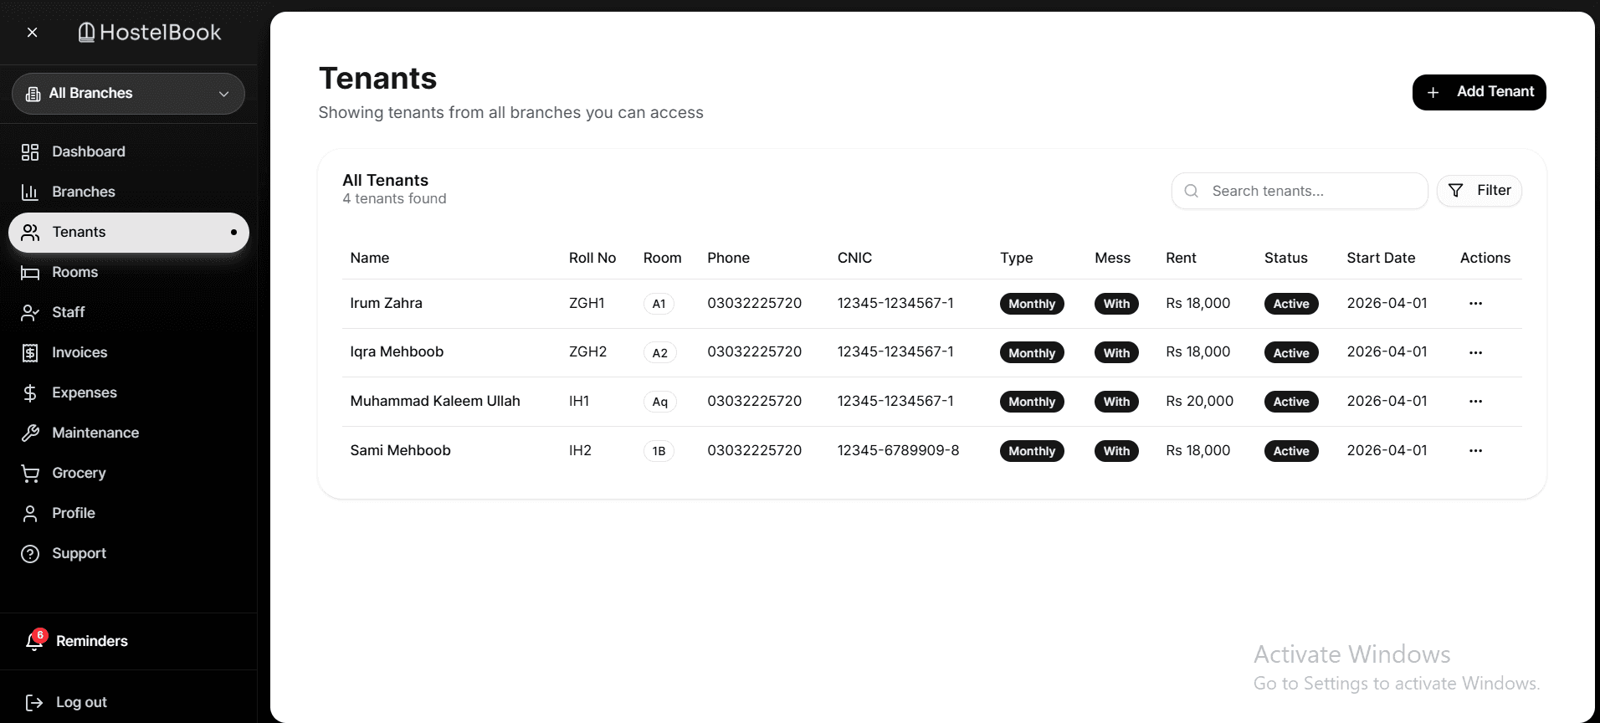1600x723 pixels.
Task: Select tenant name Irum Zahra
Action: pyautogui.click(x=386, y=303)
